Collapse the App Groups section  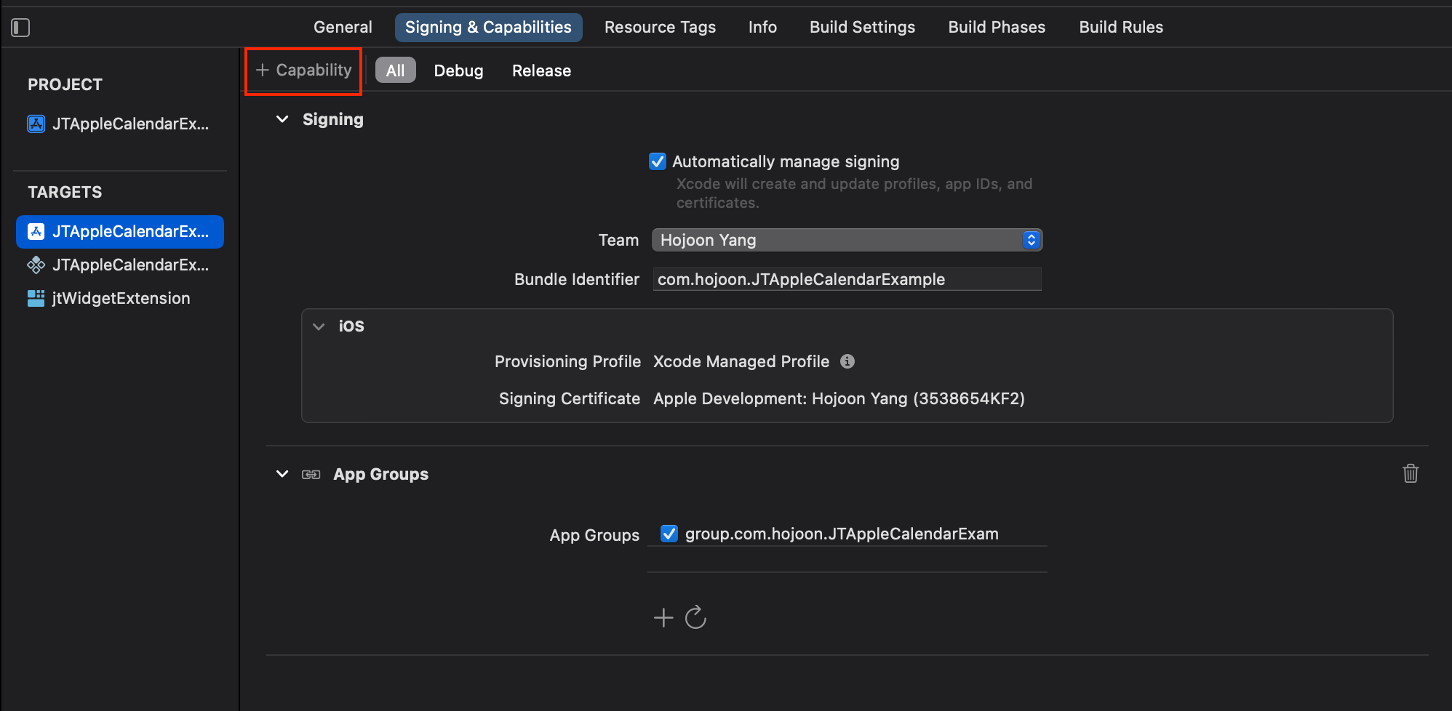point(282,474)
